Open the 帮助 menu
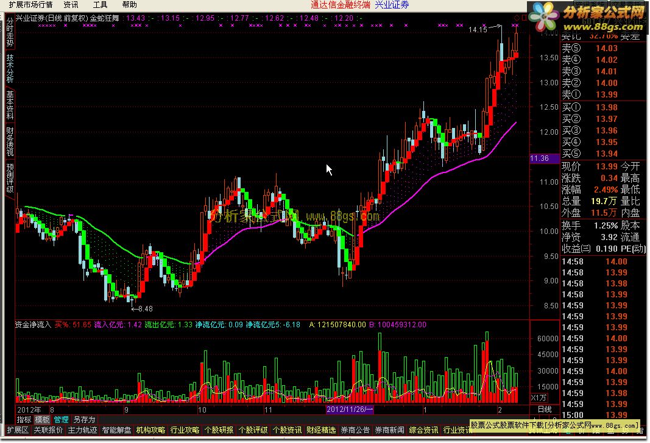Screen dimensions: 650x443 pyautogui.click(x=129, y=5)
